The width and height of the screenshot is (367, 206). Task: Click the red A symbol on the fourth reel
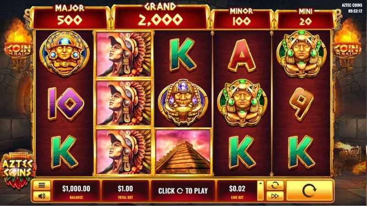point(242,55)
